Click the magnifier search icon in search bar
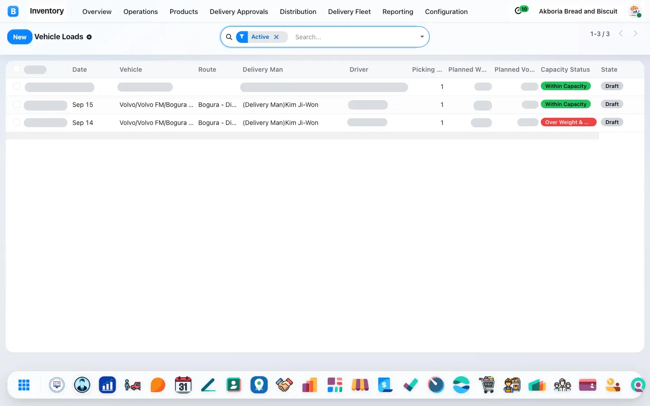Viewport: 650px width, 406px height. click(x=229, y=37)
